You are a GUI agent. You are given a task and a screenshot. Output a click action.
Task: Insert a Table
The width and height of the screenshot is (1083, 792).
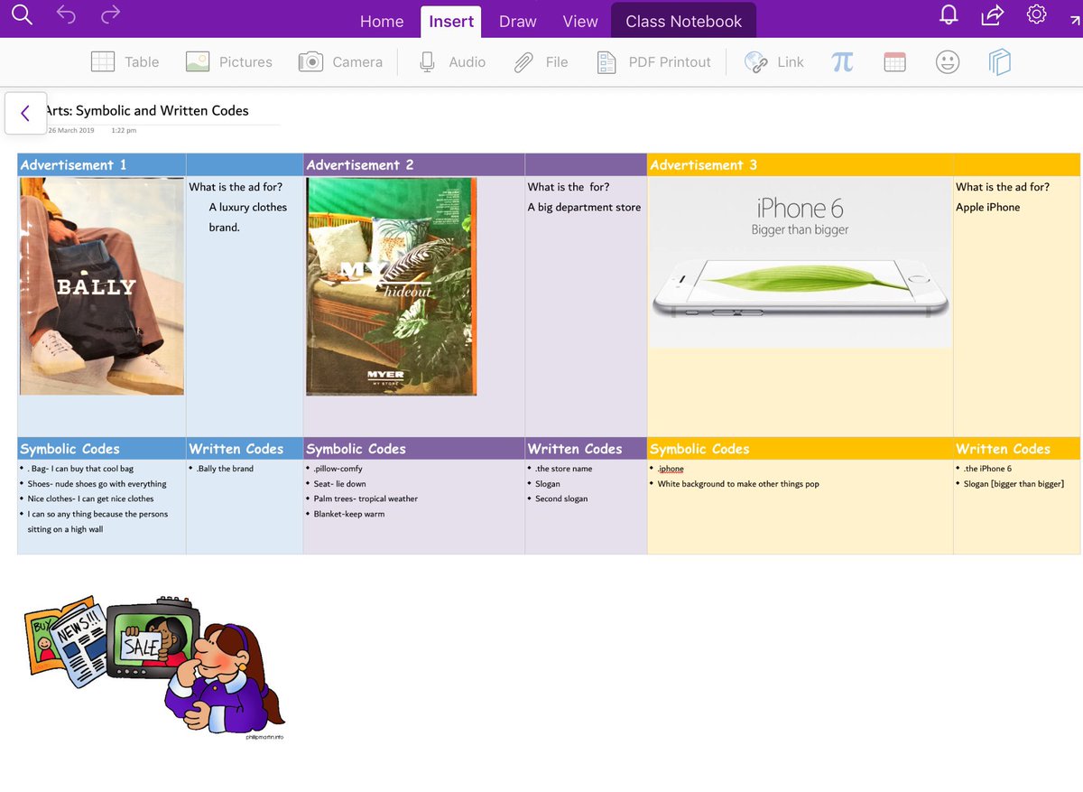point(125,61)
